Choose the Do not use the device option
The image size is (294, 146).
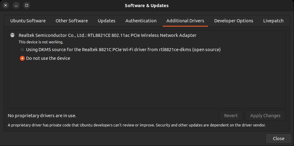click(x=22, y=58)
